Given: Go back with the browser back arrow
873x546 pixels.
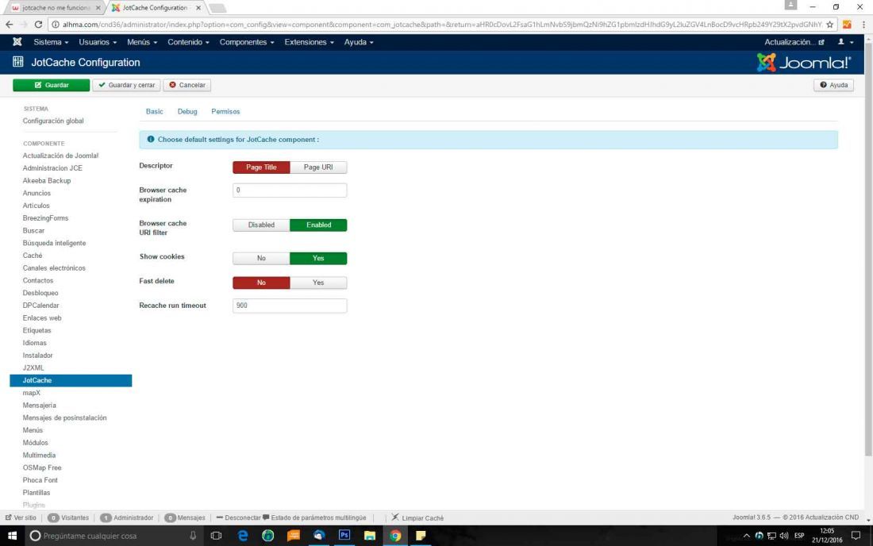Looking at the screenshot, I should pos(9,25).
